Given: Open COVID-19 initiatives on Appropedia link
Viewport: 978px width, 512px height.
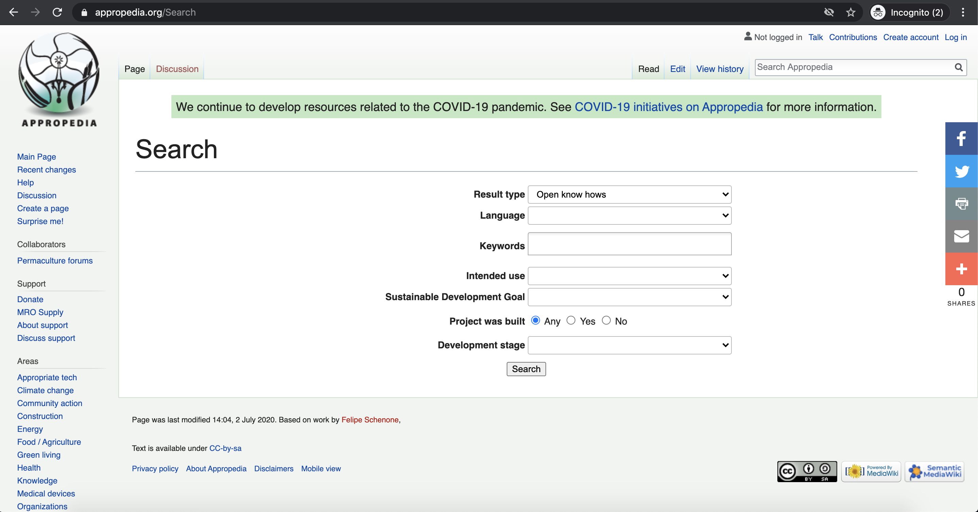Looking at the screenshot, I should pos(668,107).
